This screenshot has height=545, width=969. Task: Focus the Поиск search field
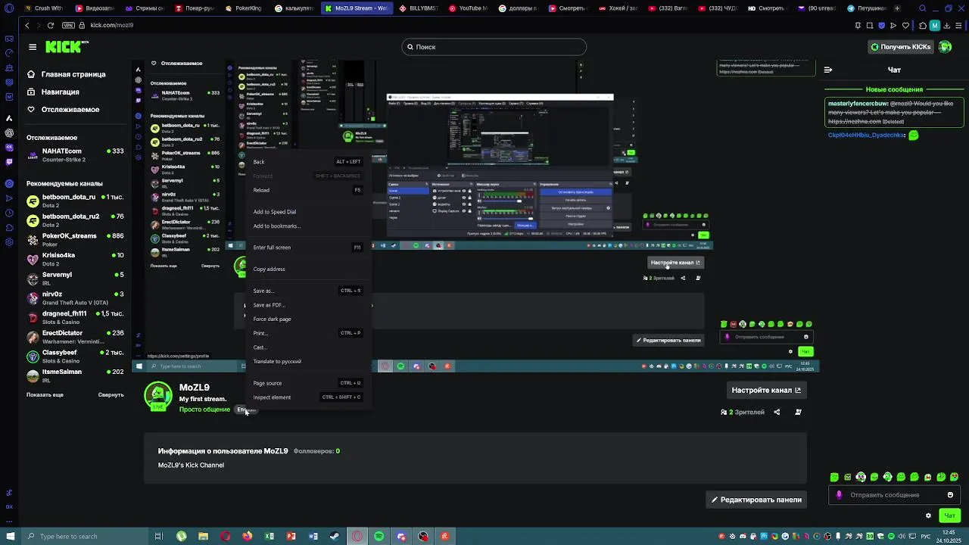[494, 47]
